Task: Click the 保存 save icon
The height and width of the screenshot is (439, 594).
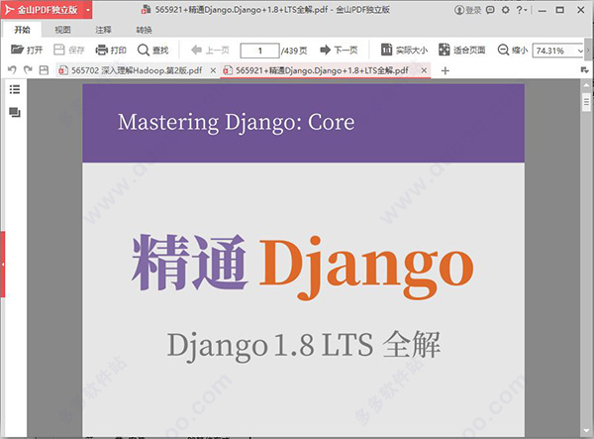Action: pyautogui.click(x=59, y=50)
